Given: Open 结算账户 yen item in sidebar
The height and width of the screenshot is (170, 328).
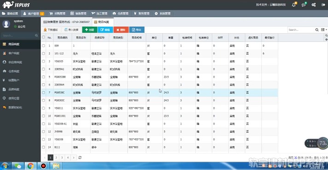Looking at the screenshot, I should point(14,80).
